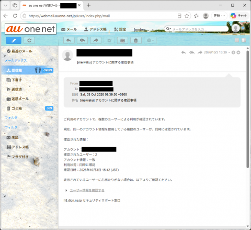Refresh the mailbox with the reload button

pos(29,40)
